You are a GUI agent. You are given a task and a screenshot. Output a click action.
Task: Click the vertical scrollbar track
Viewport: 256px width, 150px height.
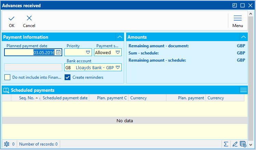251,78
